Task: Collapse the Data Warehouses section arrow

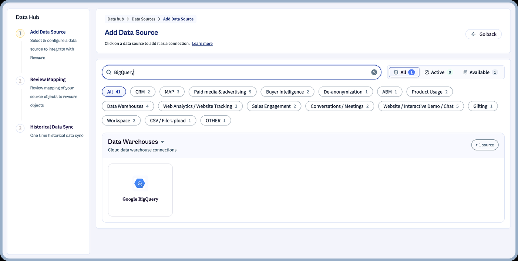Action: 162,142
